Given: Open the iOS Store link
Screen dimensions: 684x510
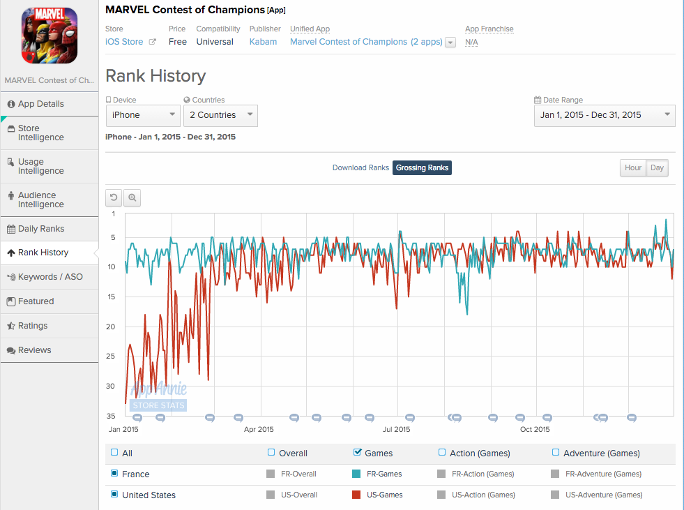Looking at the screenshot, I should coord(124,42).
